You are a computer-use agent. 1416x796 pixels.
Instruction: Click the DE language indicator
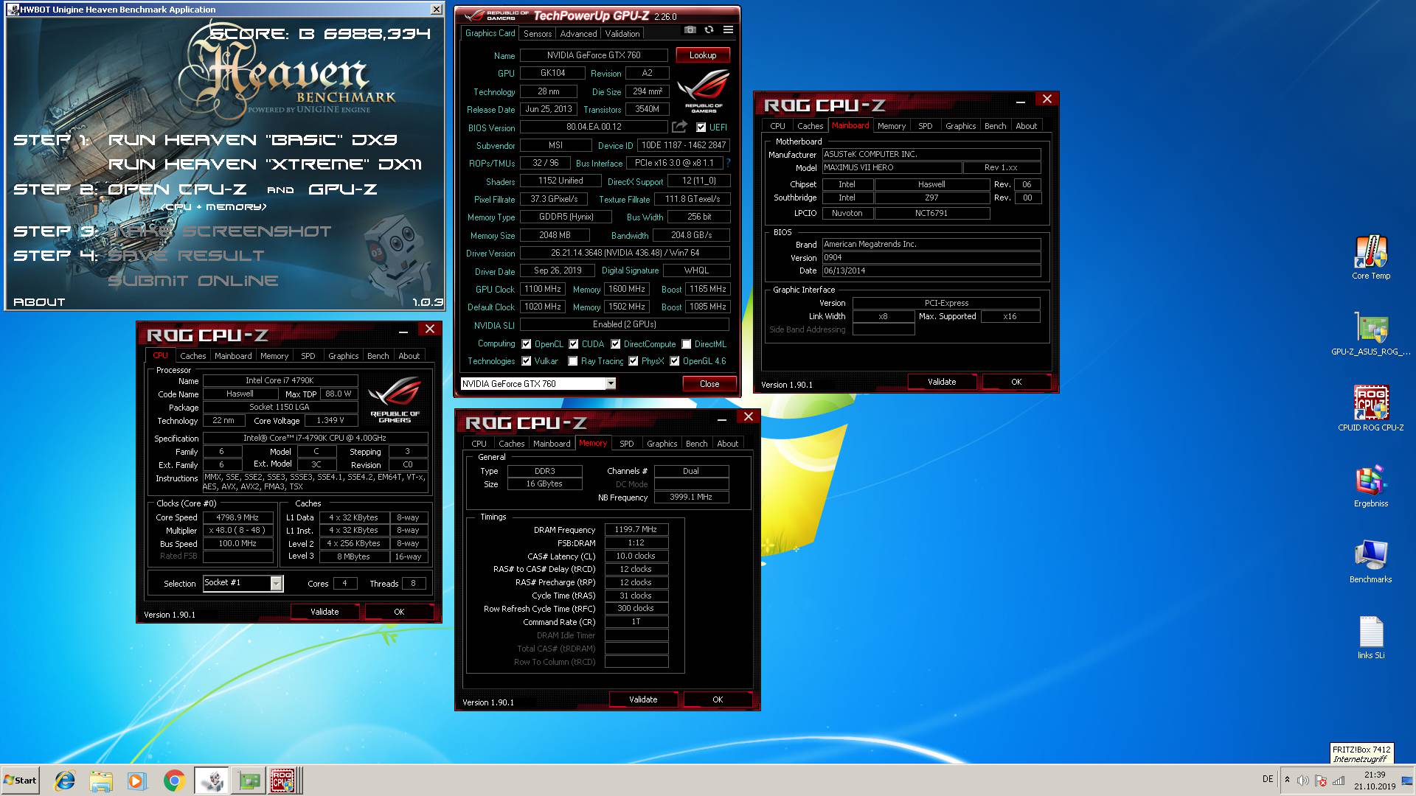click(1267, 779)
